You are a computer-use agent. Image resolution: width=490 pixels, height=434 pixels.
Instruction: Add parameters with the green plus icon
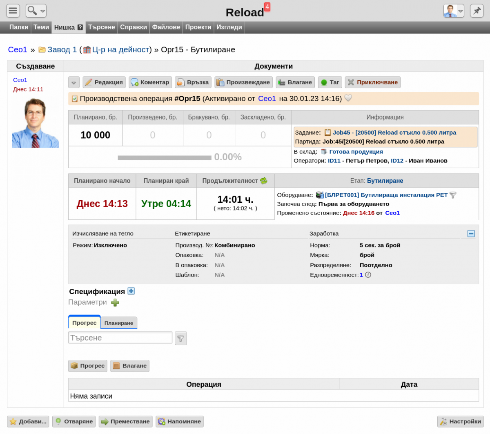point(115,302)
